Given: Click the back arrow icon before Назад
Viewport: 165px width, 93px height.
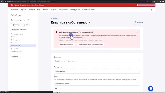Looking at the screenshot, I should point(52,18).
